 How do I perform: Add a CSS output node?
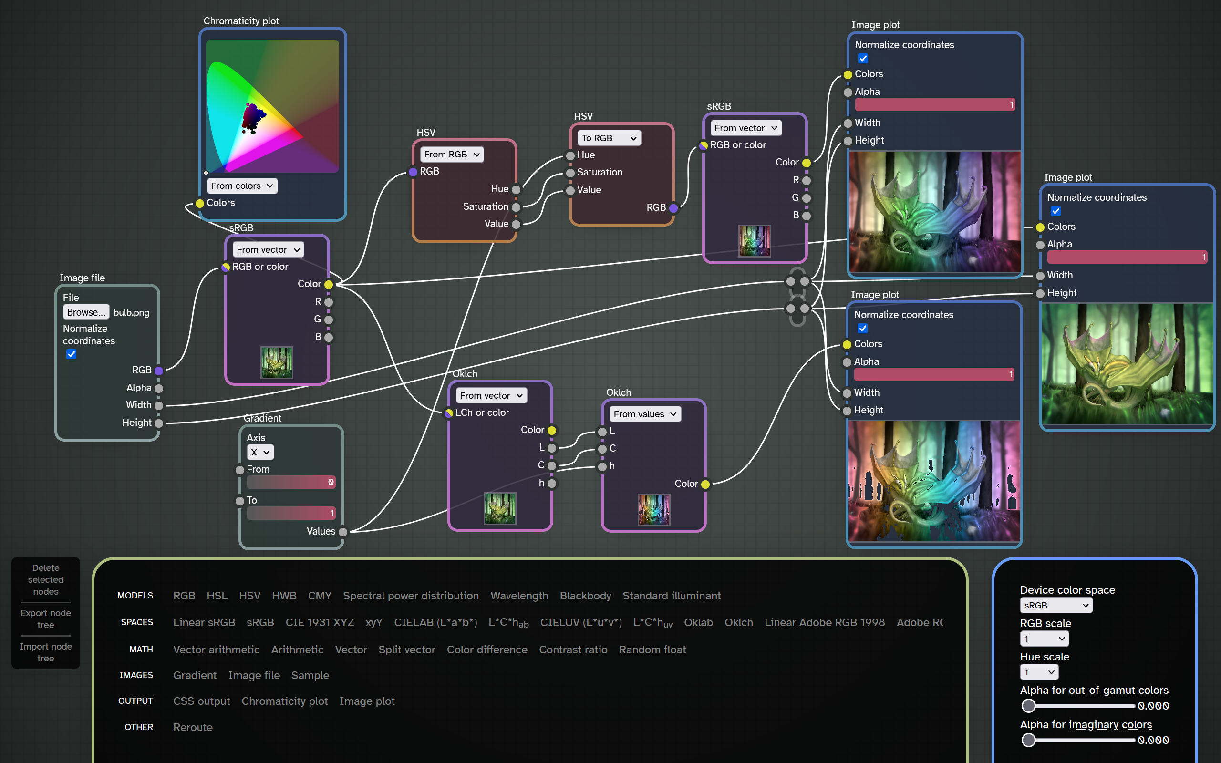click(201, 701)
